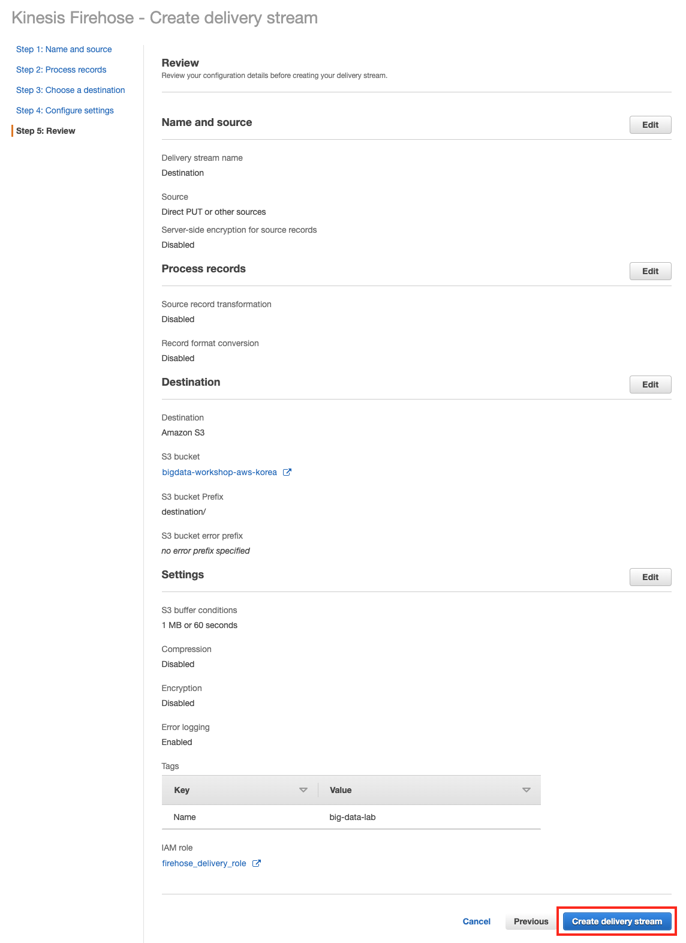Open the firehose_delivery_role IAM link

point(204,863)
